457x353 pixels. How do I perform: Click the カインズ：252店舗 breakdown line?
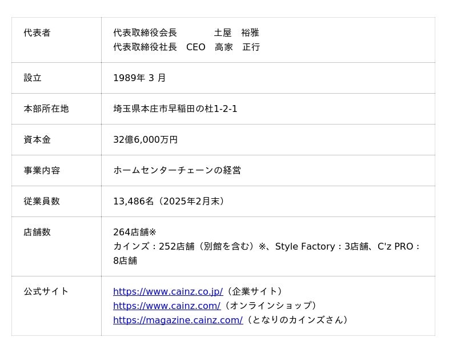click(266, 247)
